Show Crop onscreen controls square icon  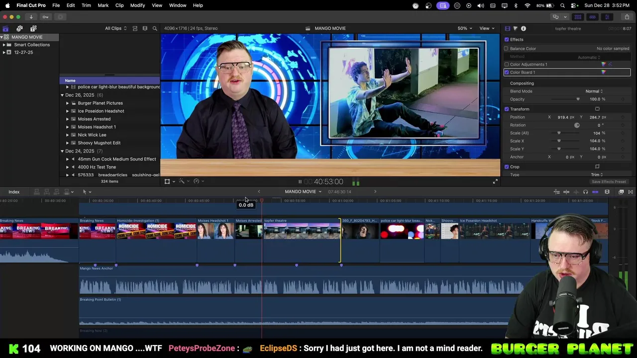[597, 167]
